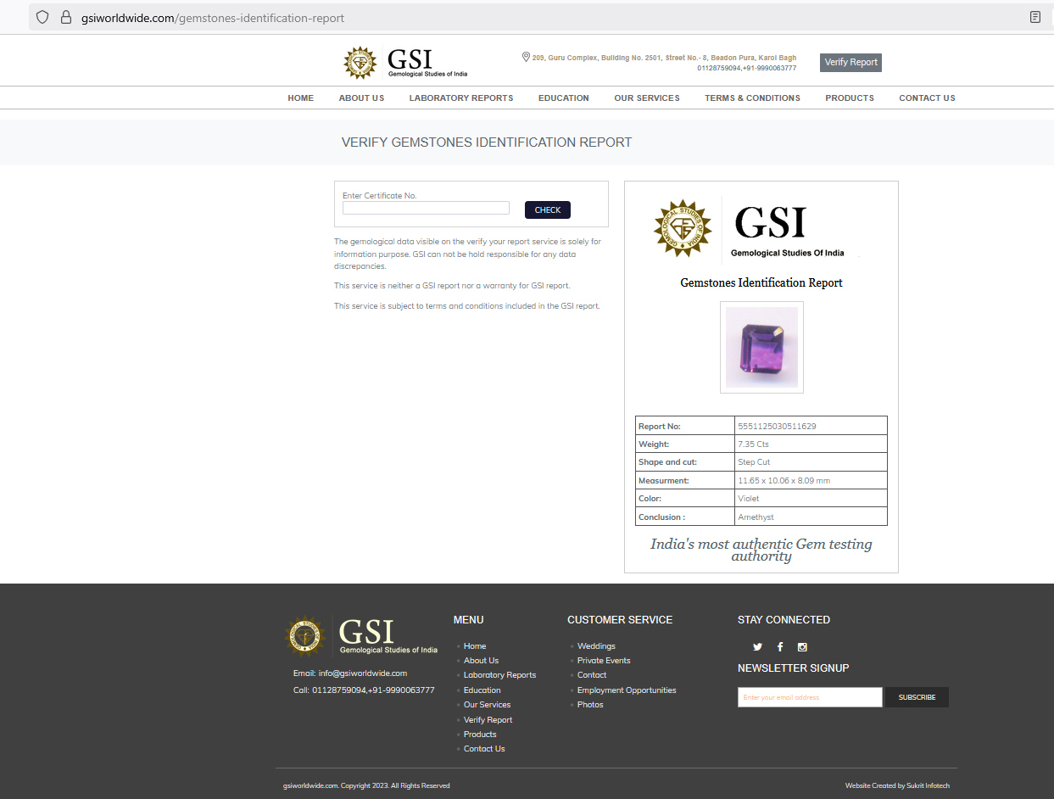Open footer Education link
Screen dimensions: 1054x799
[x=482, y=690]
